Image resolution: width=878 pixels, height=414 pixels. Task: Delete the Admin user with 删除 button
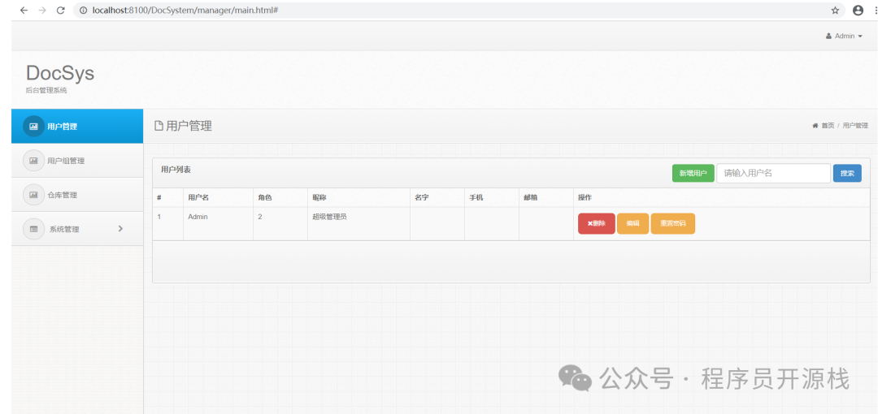596,223
